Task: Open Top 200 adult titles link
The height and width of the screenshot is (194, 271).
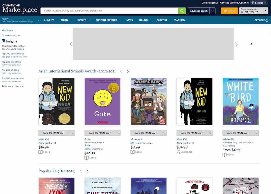Action: click(x=11, y=62)
